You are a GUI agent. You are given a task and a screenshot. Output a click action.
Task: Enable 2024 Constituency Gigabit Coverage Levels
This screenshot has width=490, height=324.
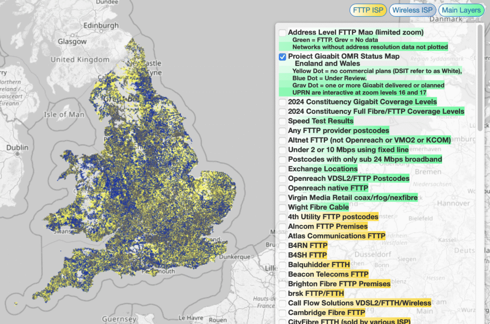pos(282,101)
